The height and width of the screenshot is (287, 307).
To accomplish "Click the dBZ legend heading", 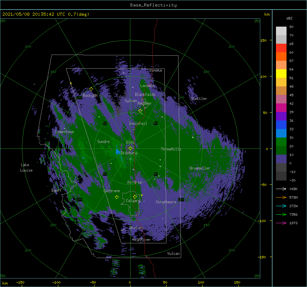I will (289, 18).
